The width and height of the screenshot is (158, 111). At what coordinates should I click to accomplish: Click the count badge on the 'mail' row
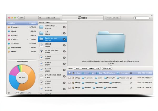tap(64, 33)
